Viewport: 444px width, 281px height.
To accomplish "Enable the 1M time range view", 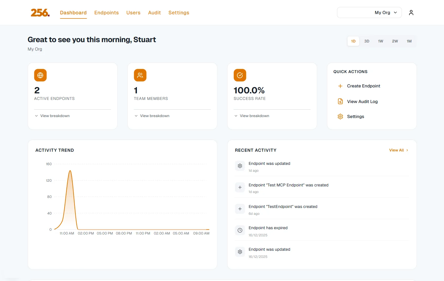I will click(409, 41).
